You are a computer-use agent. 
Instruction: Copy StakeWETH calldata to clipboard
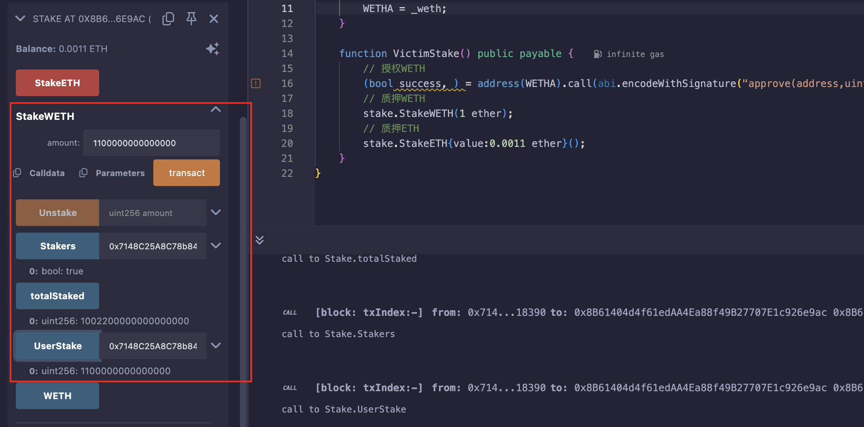(17, 173)
